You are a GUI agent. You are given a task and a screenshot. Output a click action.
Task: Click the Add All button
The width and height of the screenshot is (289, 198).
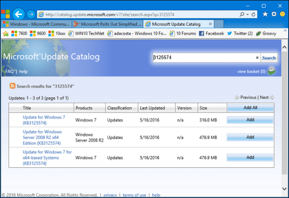point(250,108)
